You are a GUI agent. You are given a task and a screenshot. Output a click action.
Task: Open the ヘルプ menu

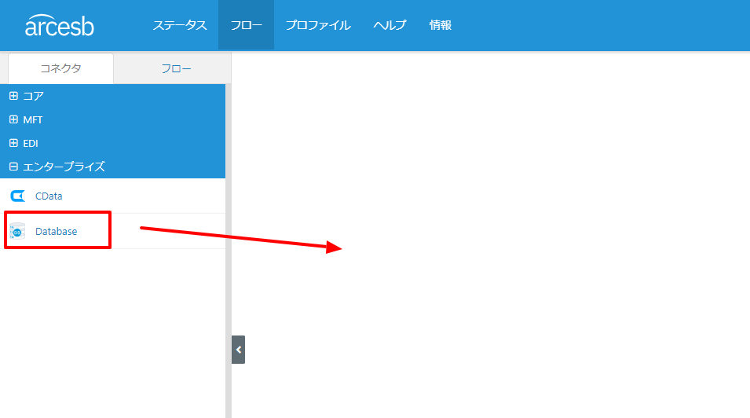coord(390,25)
